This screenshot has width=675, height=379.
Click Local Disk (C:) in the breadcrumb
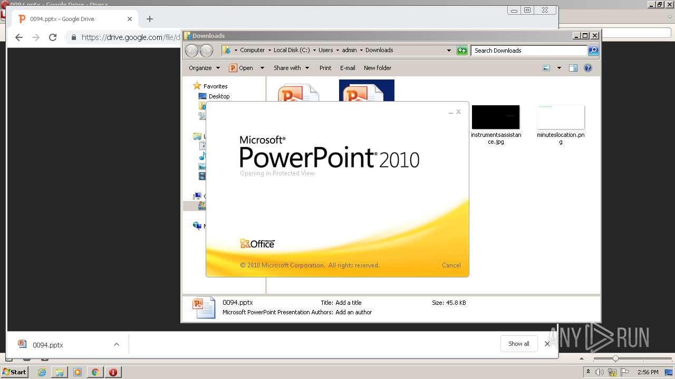point(292,50)
